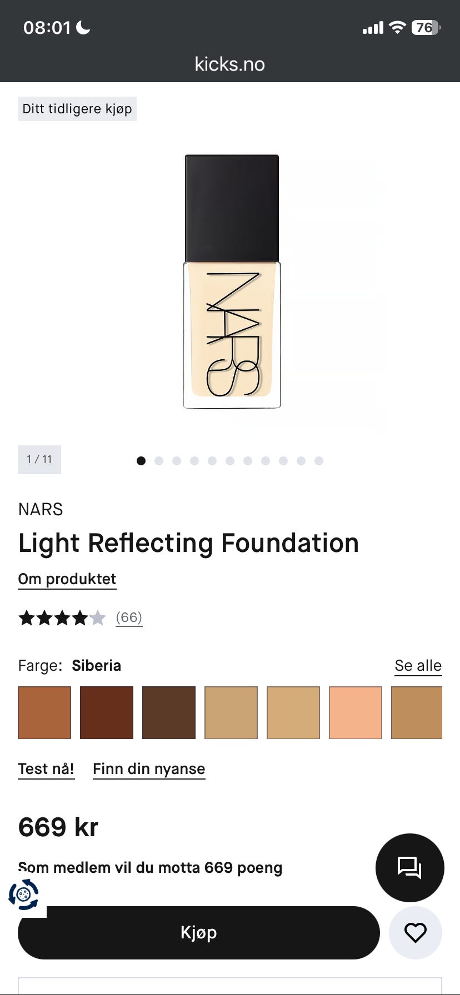Open the Test nå! link
Viewport: 460px width, 995px height.
46,769
